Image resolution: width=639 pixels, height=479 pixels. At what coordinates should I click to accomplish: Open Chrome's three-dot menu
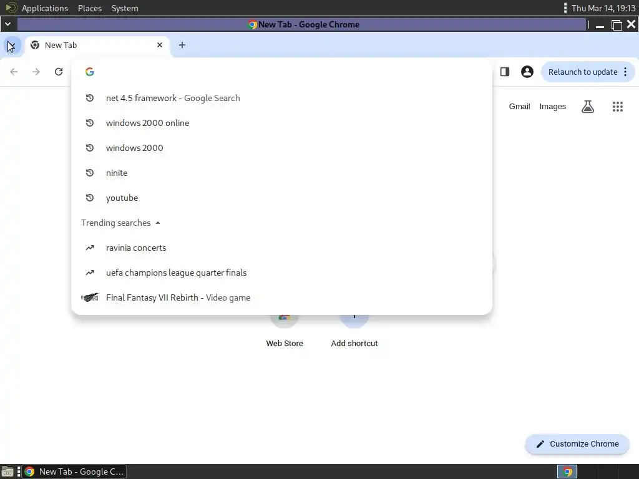(x=625, y=72)
